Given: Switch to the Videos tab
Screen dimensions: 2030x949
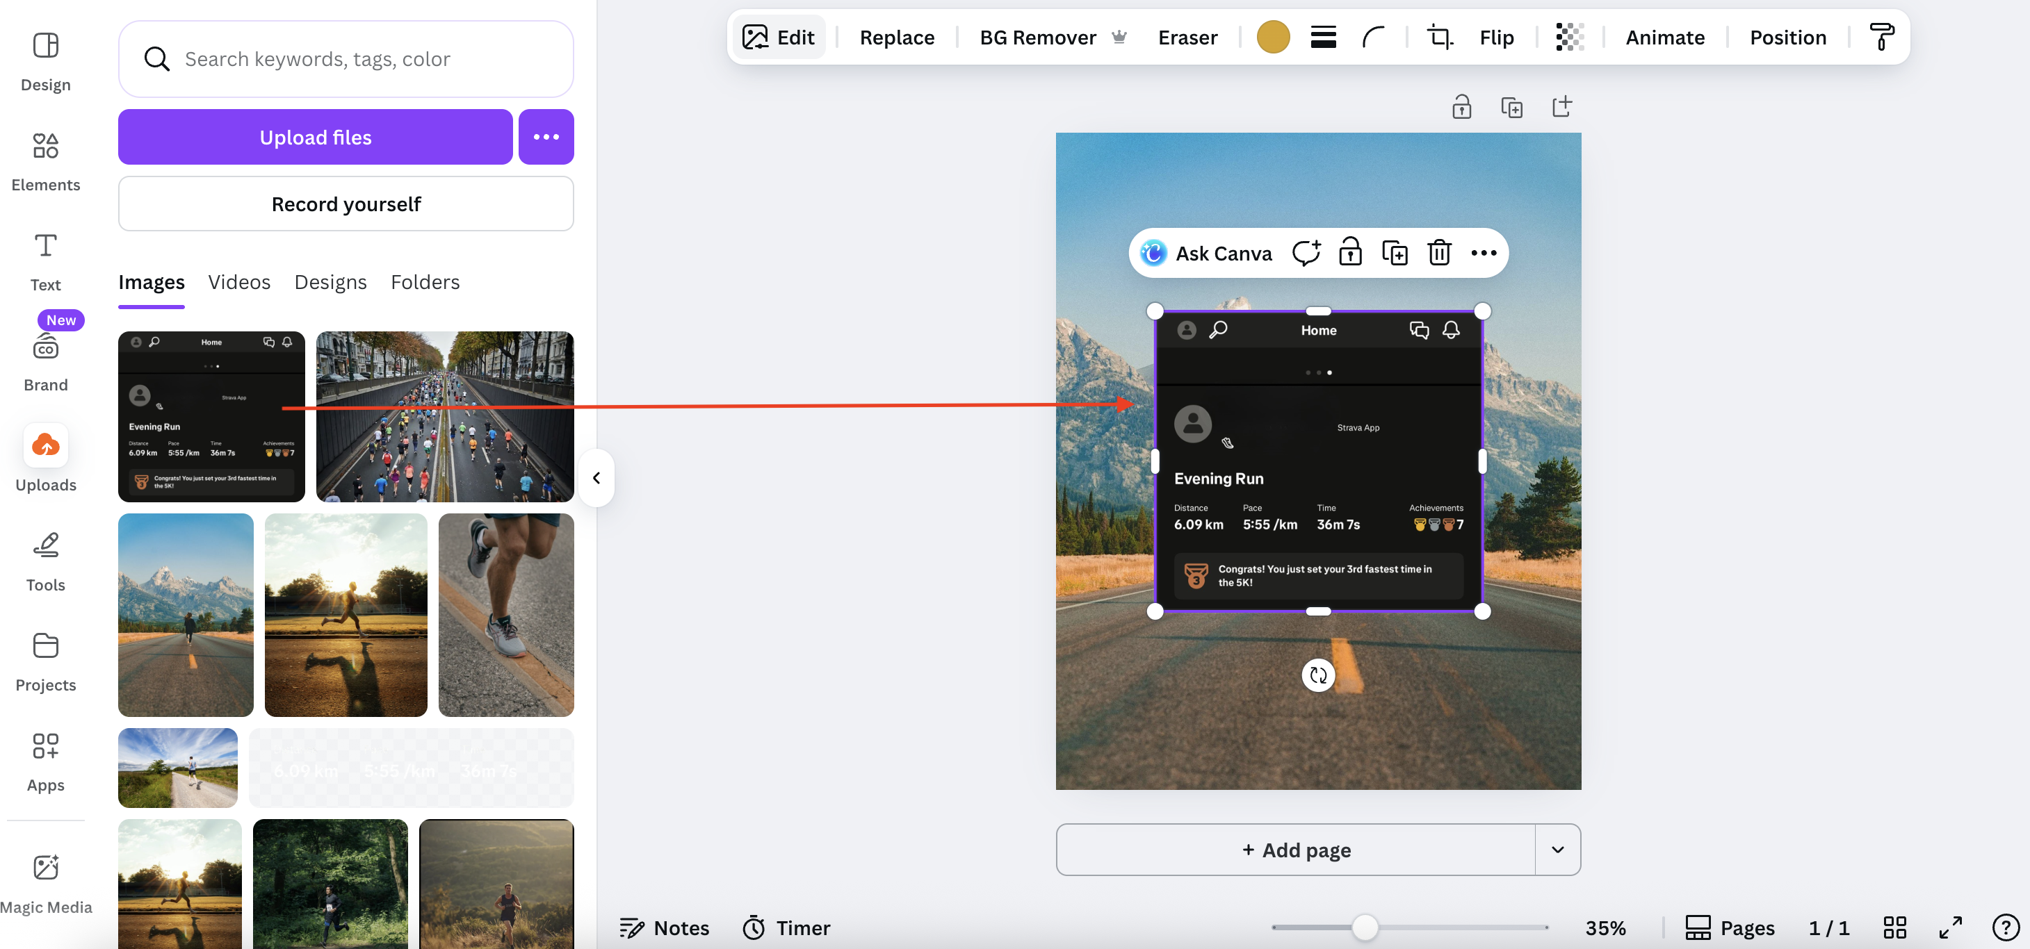Looking at the screenshot, I should [x=238, y=282].
